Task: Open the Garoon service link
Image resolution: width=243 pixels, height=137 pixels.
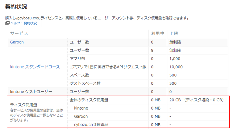Action: (17, 42)
